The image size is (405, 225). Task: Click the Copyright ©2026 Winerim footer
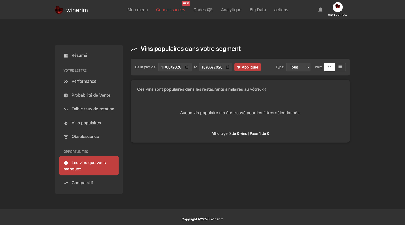[x=202, y=219]
